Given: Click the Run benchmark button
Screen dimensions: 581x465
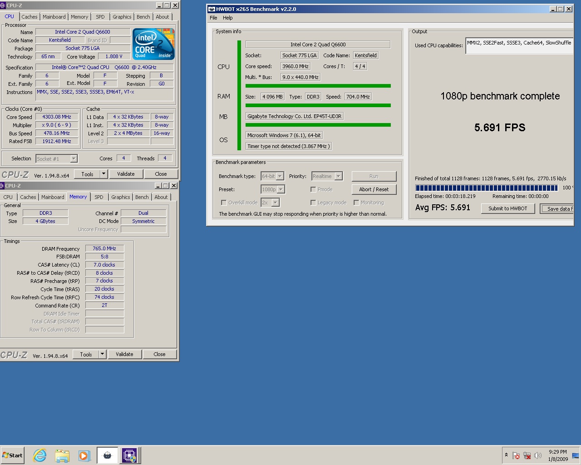Looking at the screenshot, I should [x=374, y=176].
